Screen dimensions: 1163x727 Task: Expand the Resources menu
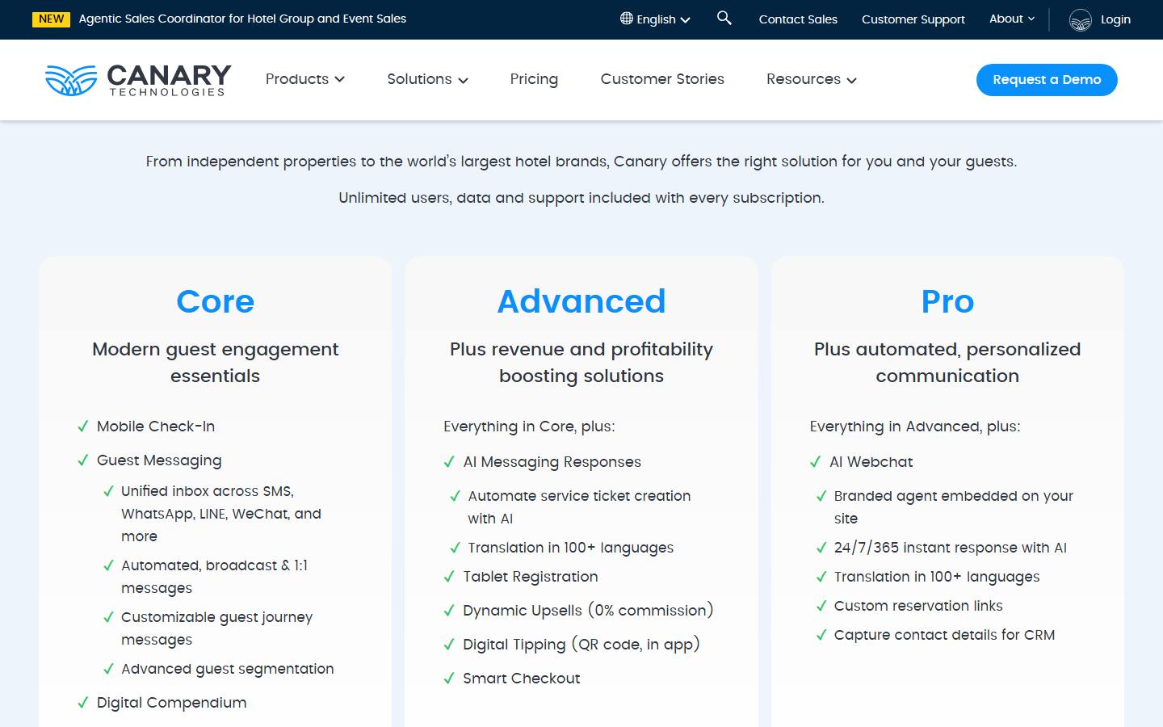pos(812,79)
